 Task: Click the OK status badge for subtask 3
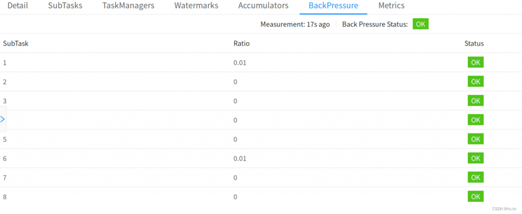[x=476, y=100]
